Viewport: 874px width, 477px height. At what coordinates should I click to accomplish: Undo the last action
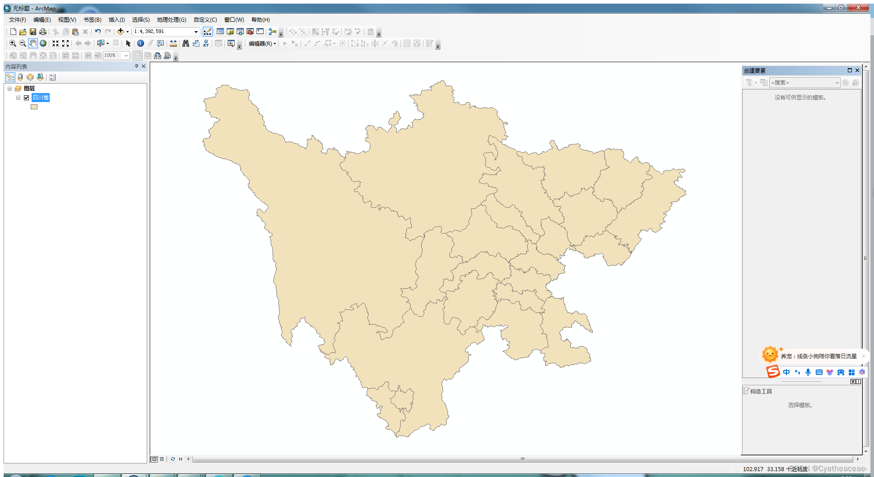(98, 32)
